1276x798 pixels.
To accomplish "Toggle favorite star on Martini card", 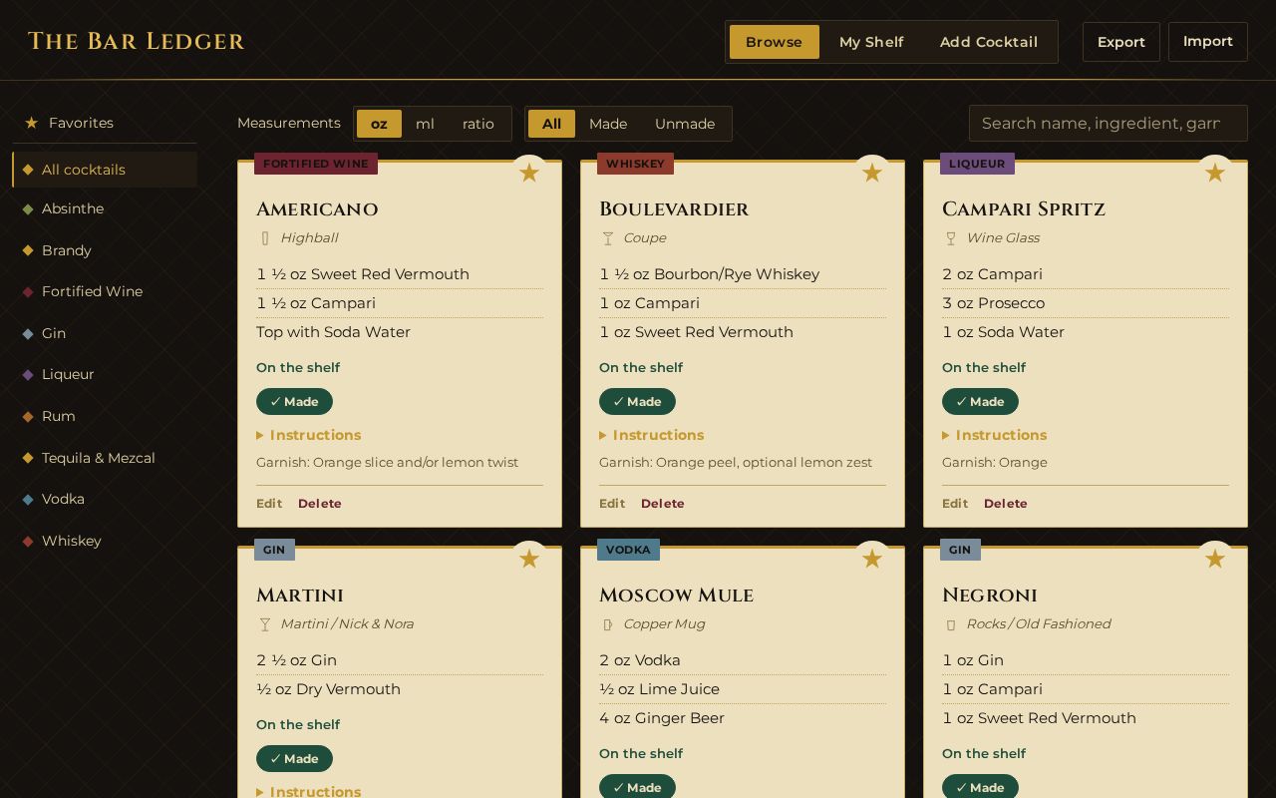I will (529, 559).
